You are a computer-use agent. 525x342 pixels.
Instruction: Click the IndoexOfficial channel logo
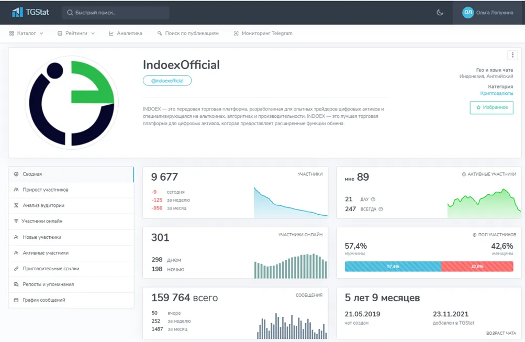pos(72,103)
